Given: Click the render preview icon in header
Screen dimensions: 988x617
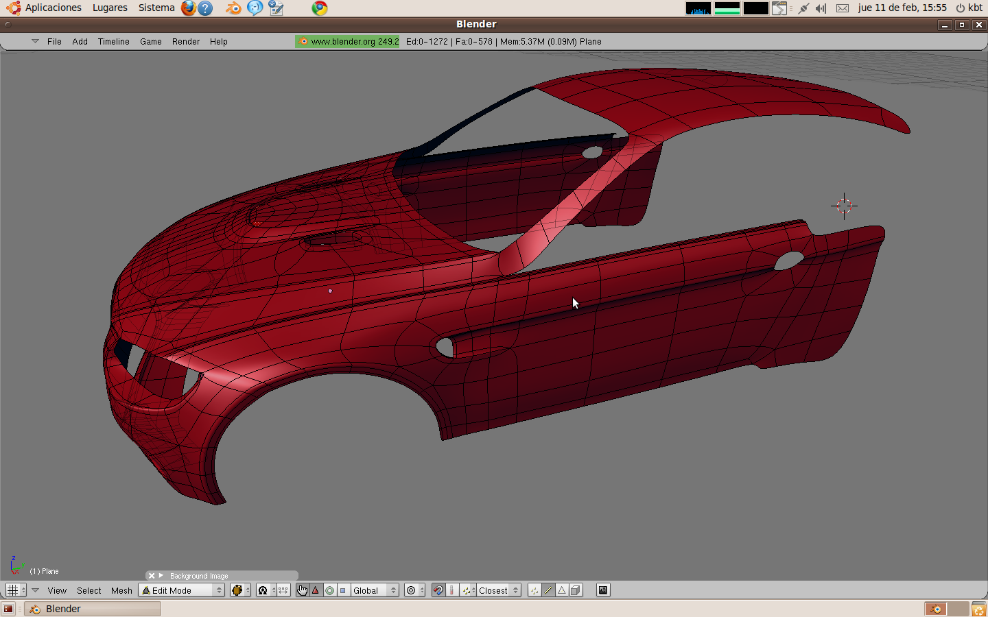Looking at the screenshot, I should 603,590.
